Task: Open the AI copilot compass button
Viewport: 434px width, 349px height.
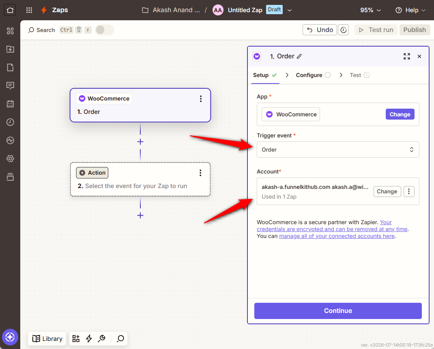Action: pos(10,337)
